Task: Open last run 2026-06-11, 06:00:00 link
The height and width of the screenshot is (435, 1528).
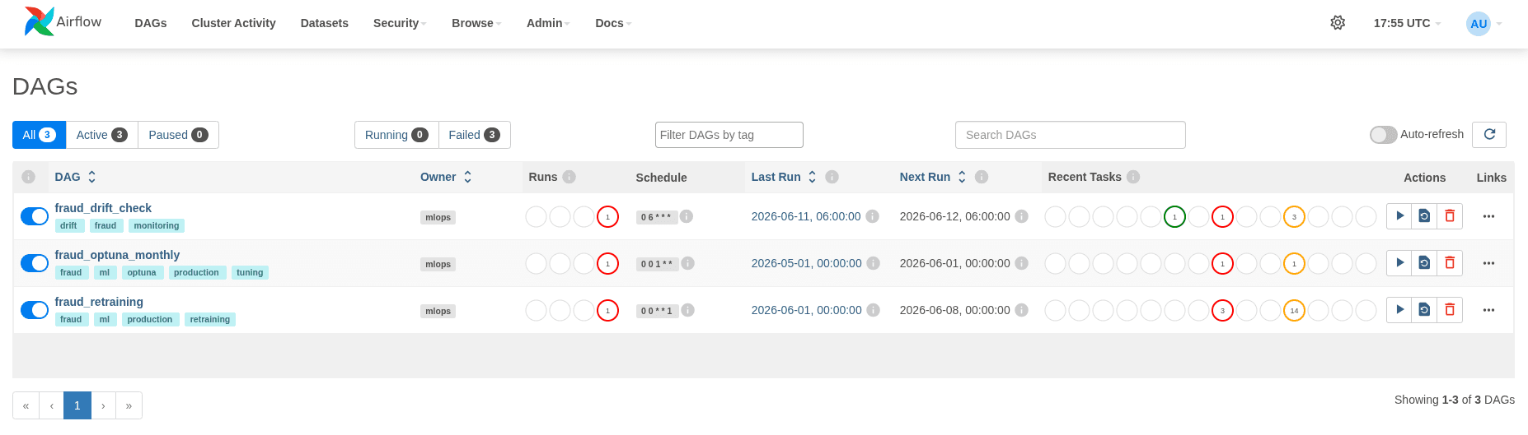Action: coord(806,216)
